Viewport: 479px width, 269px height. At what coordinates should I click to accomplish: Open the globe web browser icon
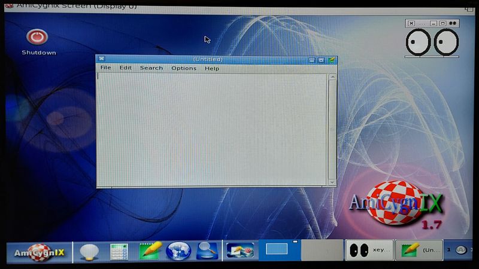(x=178, y=251)
